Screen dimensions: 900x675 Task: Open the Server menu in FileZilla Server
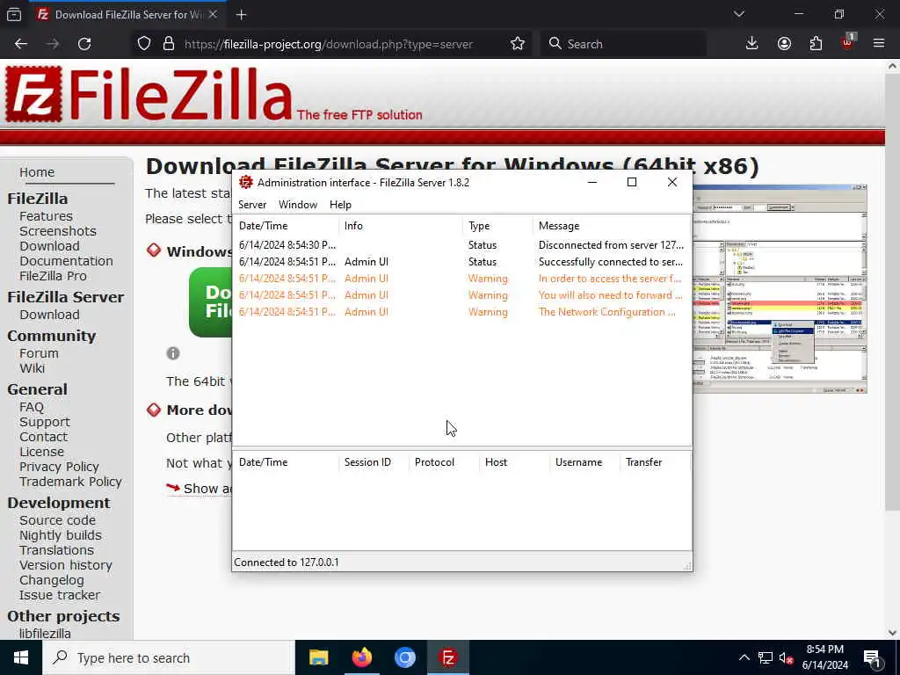click(252, 204)
